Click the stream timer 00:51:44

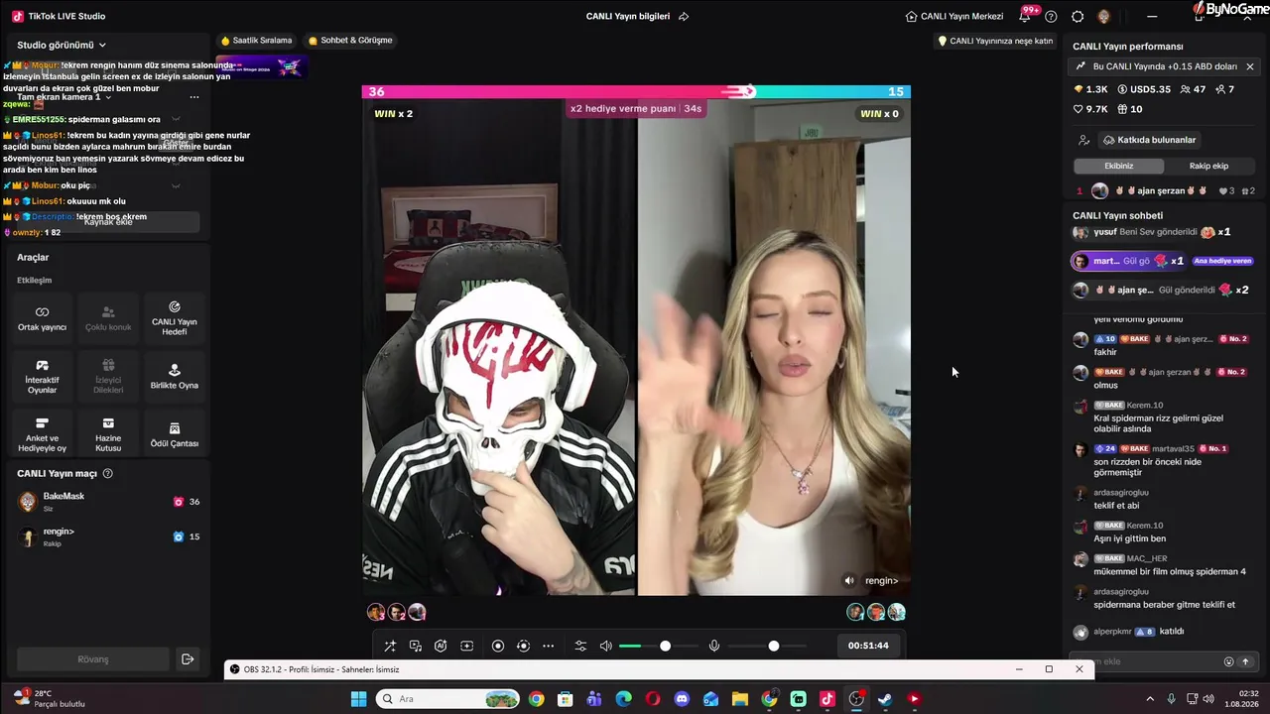click(x=868, y=646)
